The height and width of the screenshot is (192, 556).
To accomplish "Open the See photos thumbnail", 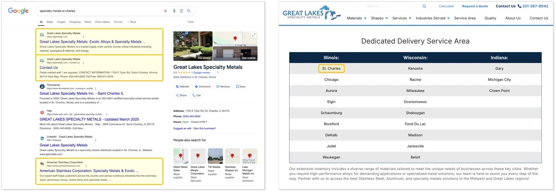I will (193, 46).
